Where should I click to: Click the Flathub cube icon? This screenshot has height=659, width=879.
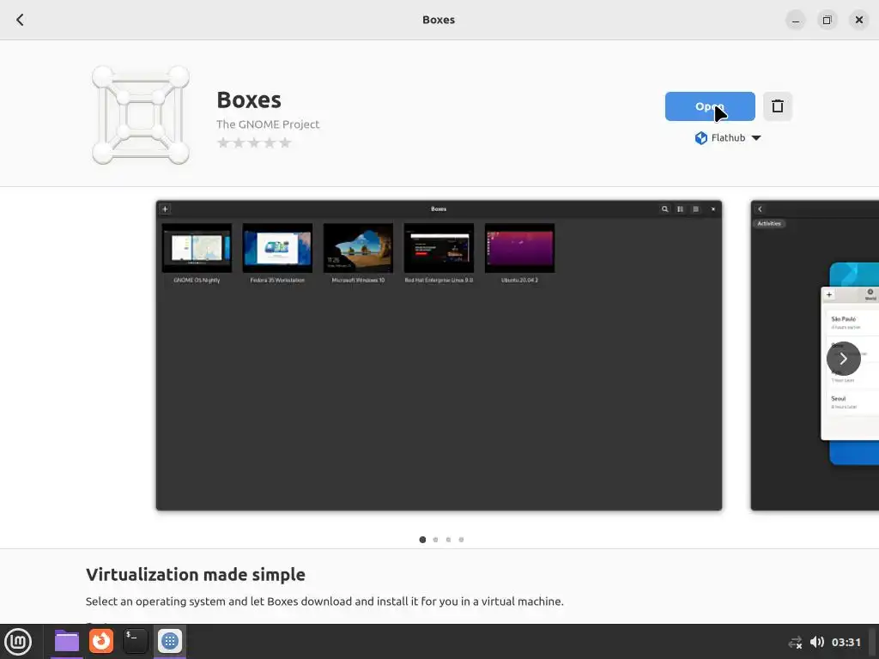700,138
